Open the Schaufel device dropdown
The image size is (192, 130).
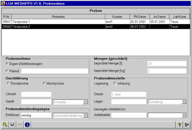pos(86,102)
